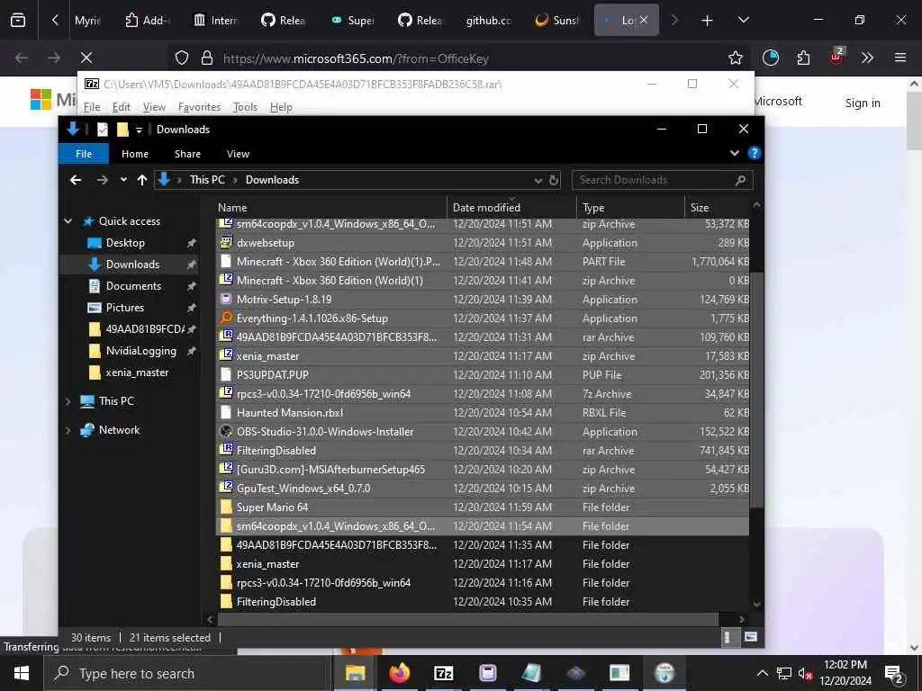Click the network tray icon
This screenshot has width=922, height=691.
(784, 673)
